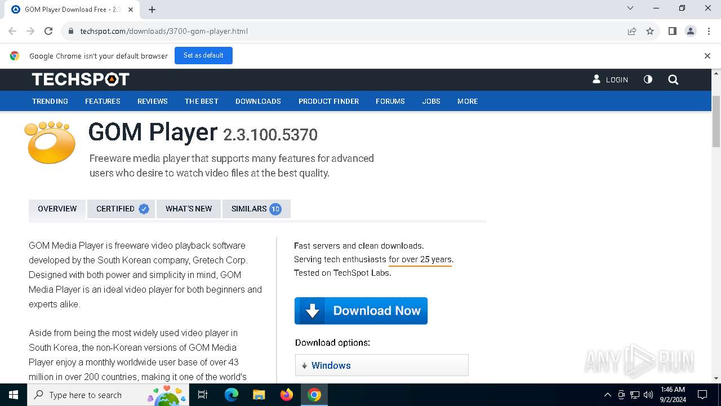Switch to the OVERVIEW tab
The width and height of the screenshot is (721, 406).
click(57, 209)
